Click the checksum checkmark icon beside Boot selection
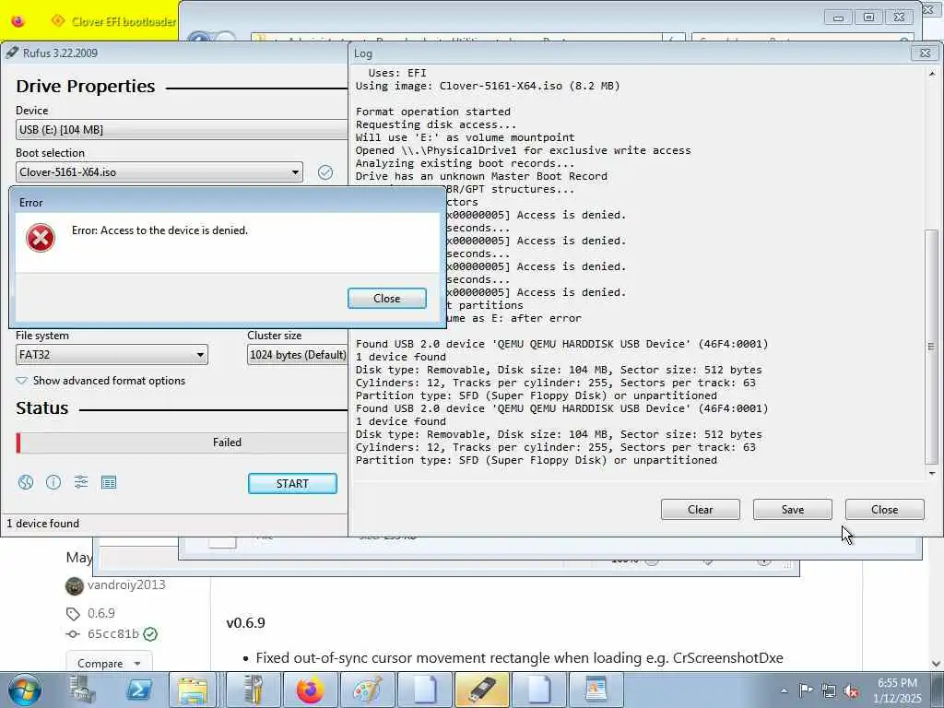 (325, 172)
